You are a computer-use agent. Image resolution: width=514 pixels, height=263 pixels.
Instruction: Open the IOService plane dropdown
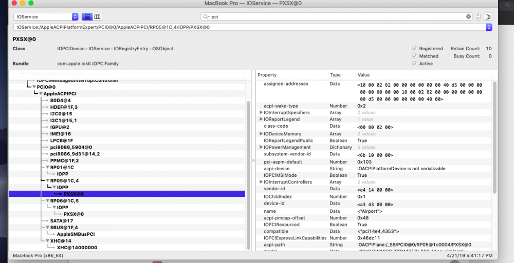tap(75, 17)
